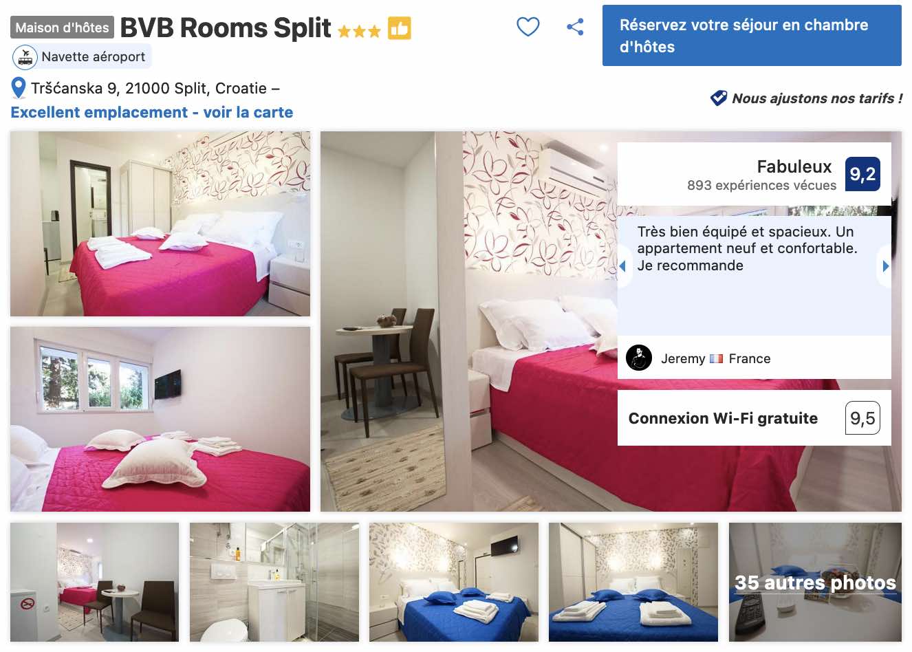Image resolution: width=912 pixels, height=652 pixels.
Task: Click Jeremy's reviewer avatar
Action: pyautogui.click(x=639, y=358)
